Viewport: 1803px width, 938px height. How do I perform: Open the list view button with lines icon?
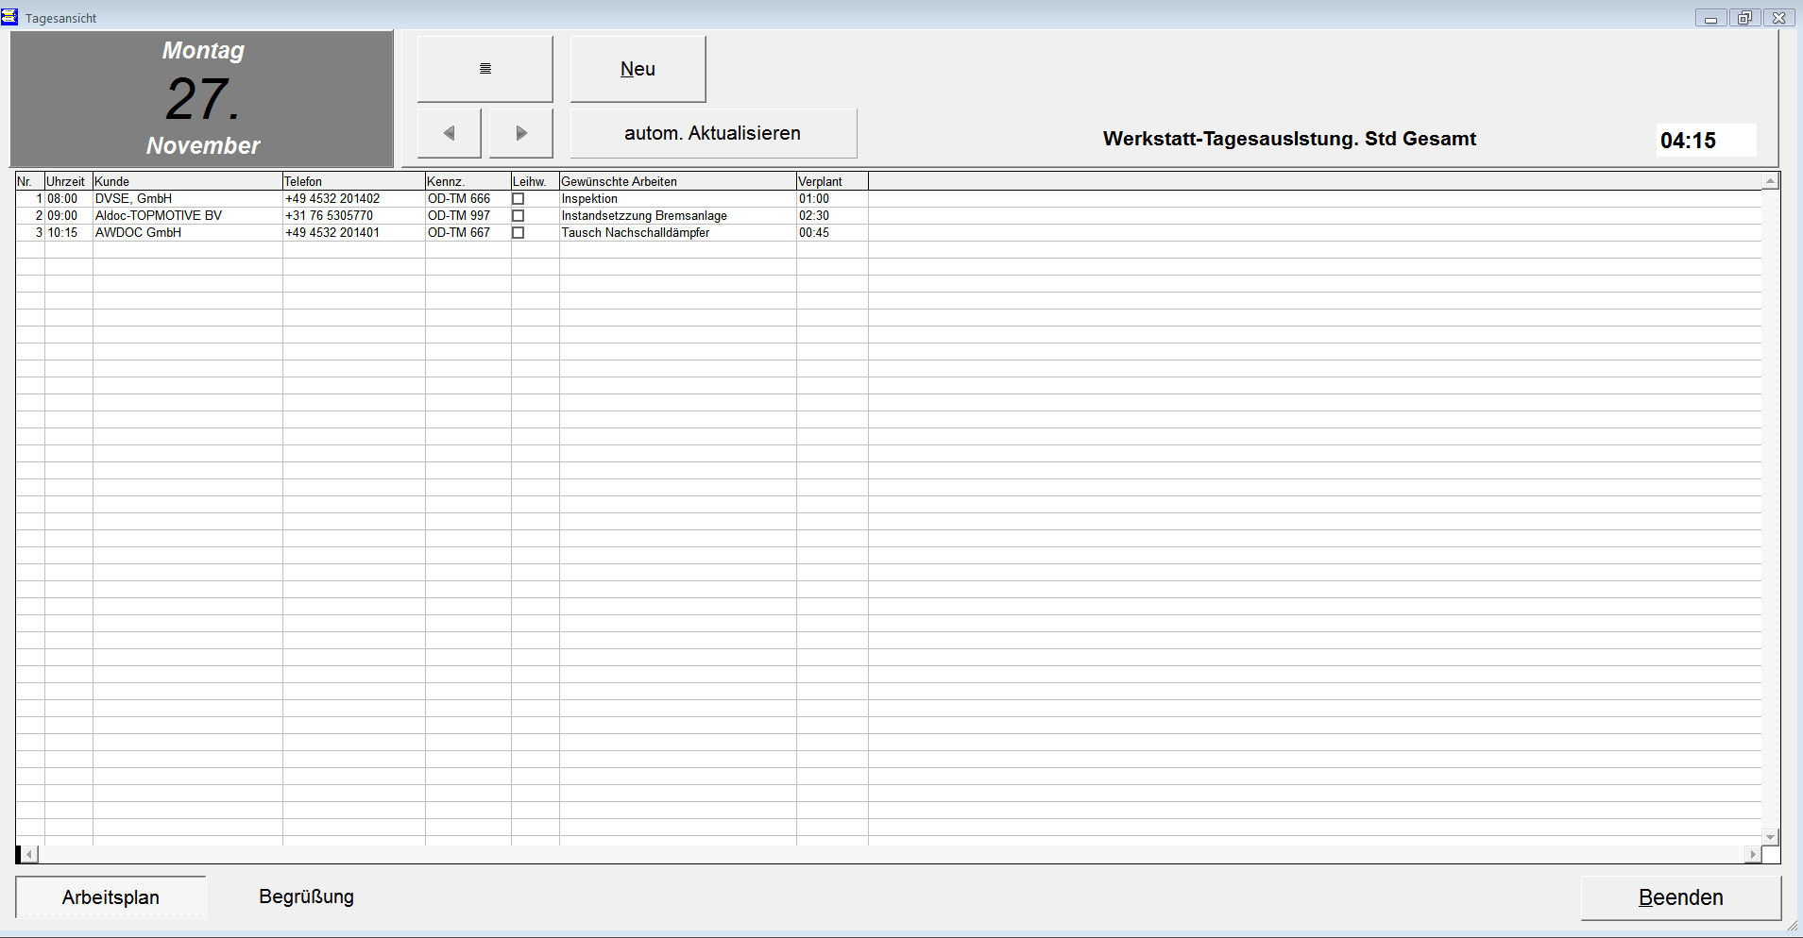click(485, 69)
